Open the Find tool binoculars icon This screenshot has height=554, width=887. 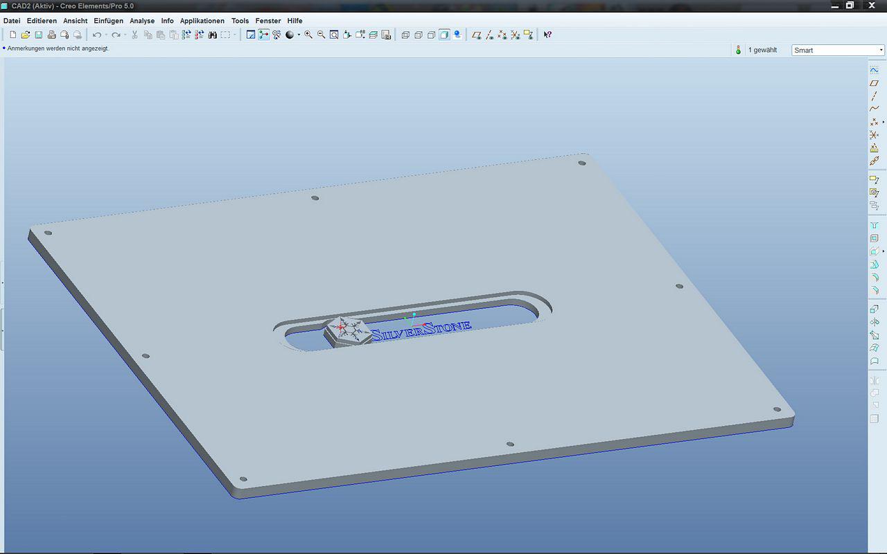[x=212, y=35]
